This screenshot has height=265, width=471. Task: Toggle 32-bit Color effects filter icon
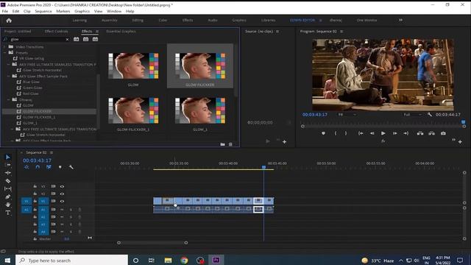(x=85, y=39)
